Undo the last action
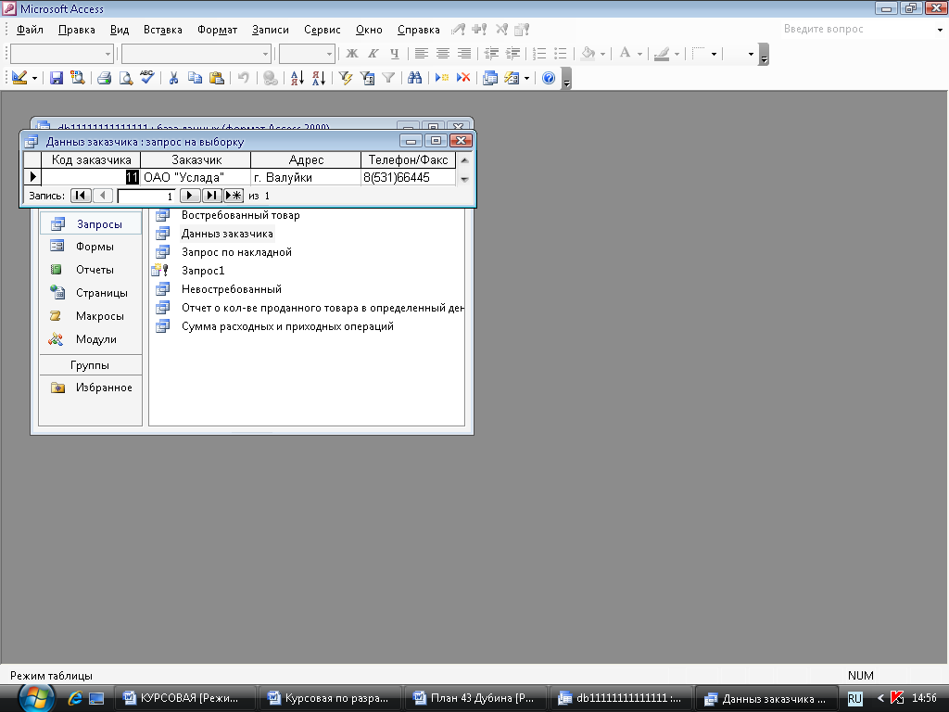 [x=244, y=78]
